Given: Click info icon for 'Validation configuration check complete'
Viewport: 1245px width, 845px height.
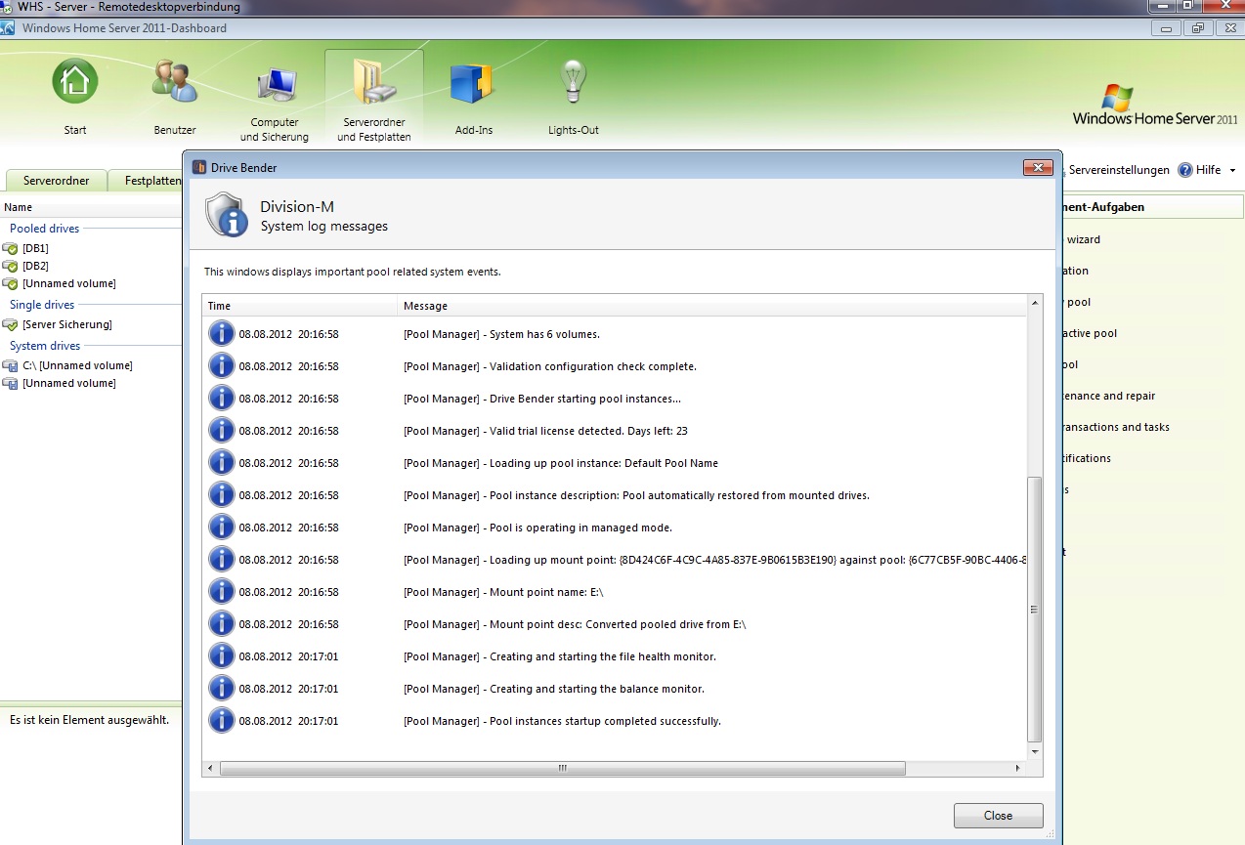Looking at the screenshot, I should point(222,366).
